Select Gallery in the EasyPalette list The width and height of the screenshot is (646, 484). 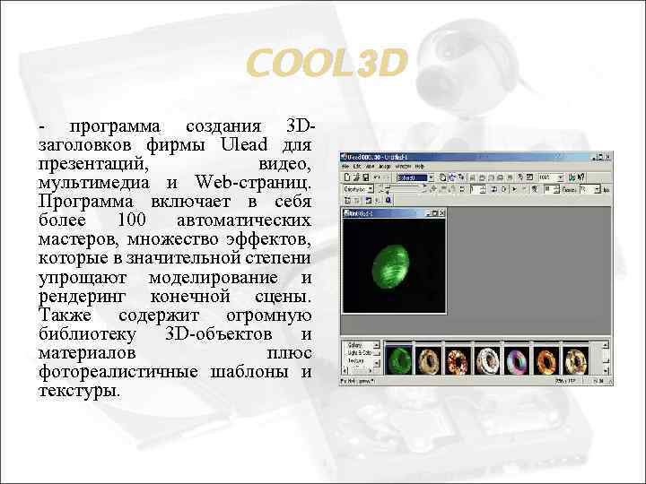pos(354,345)
